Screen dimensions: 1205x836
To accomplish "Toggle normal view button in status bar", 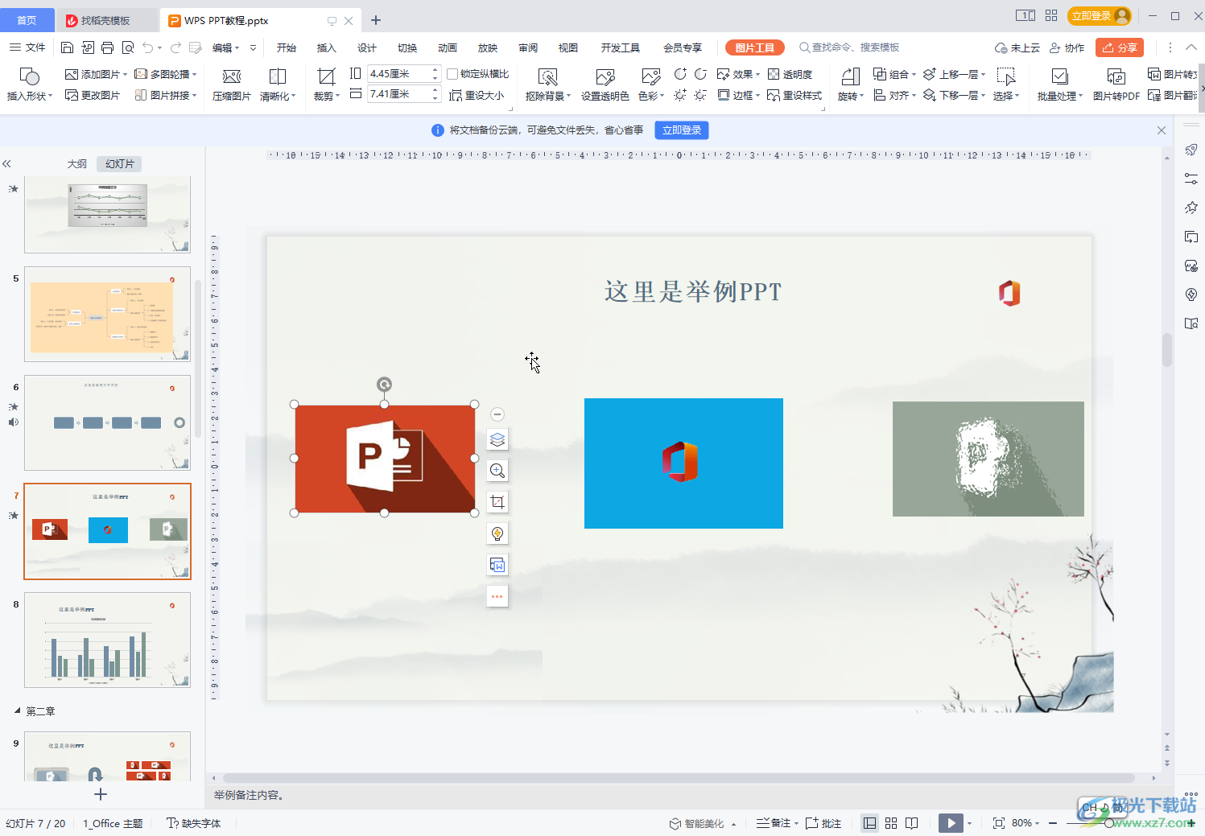I will tap(869, 823).
